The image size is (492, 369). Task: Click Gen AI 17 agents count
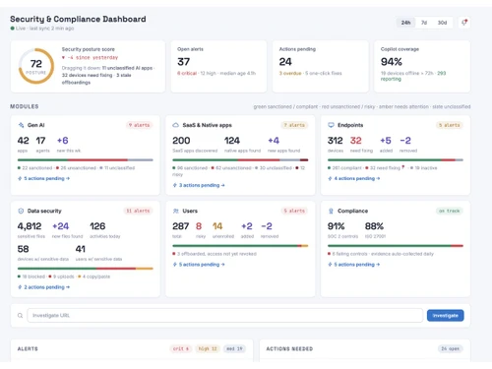pos(40,141)
